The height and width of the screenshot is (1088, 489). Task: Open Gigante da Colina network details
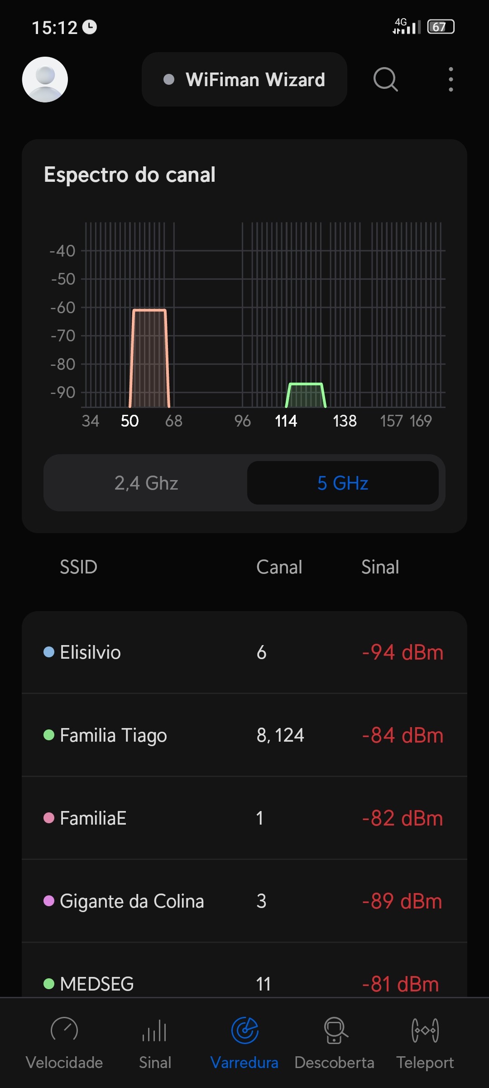(244, 901)
